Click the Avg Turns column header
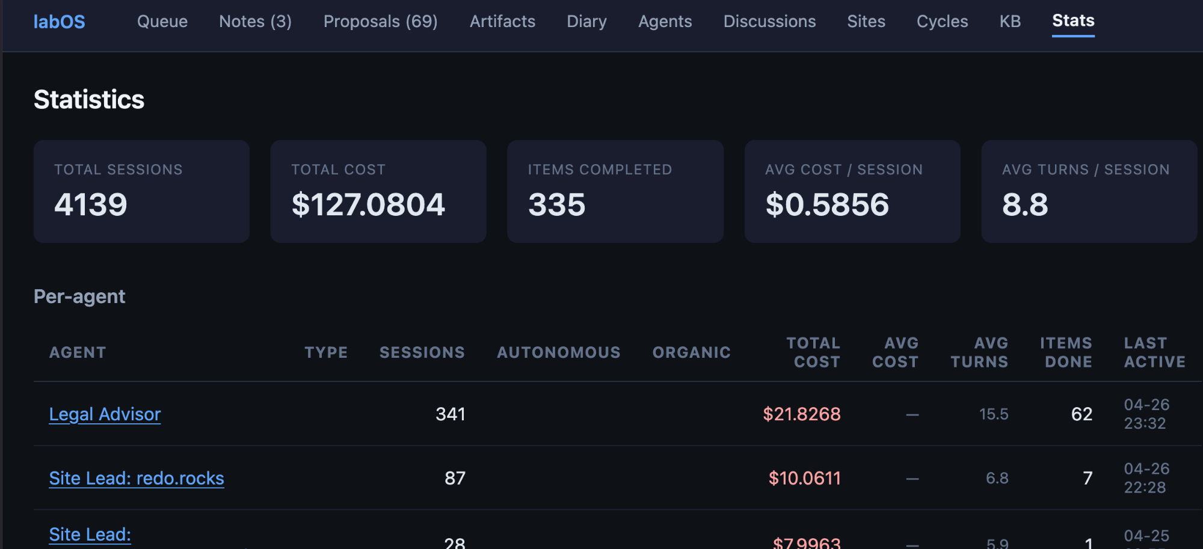The height and width of the screenshot is (549, 1203). [x=979, y=352]
